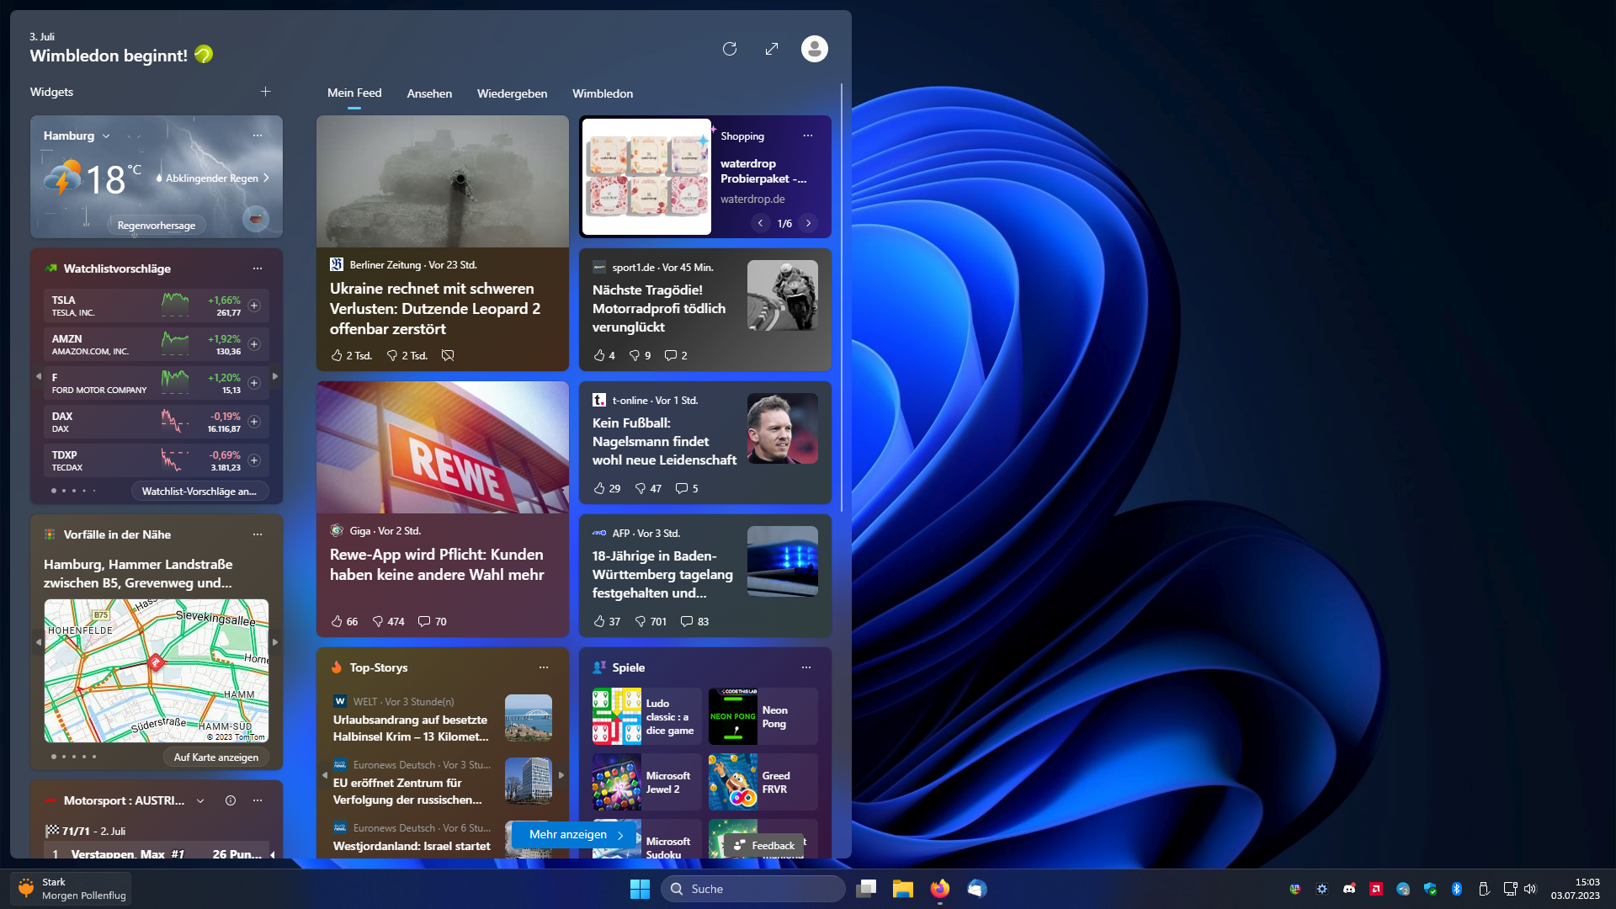Open Firefox from the taskbar

point(939,889)
